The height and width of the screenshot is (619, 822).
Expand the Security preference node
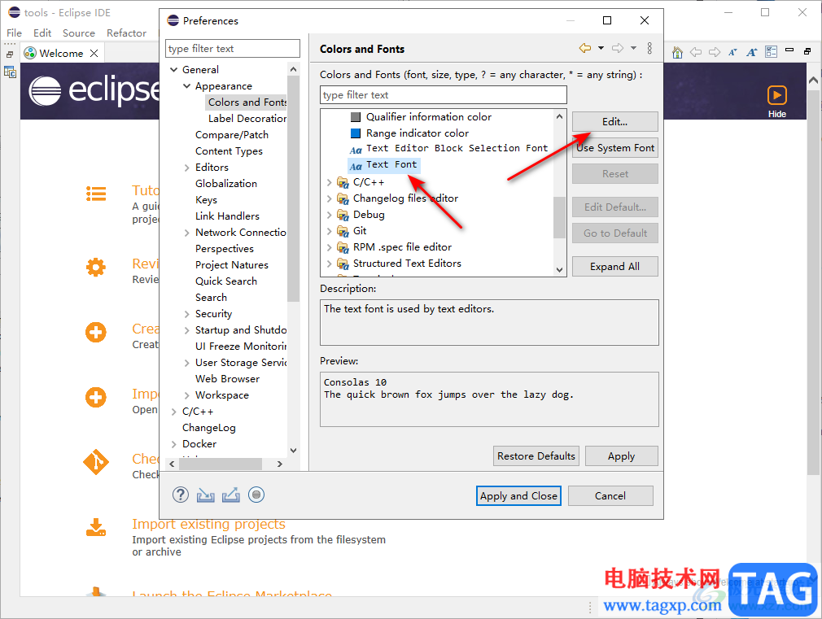[186, 313]
